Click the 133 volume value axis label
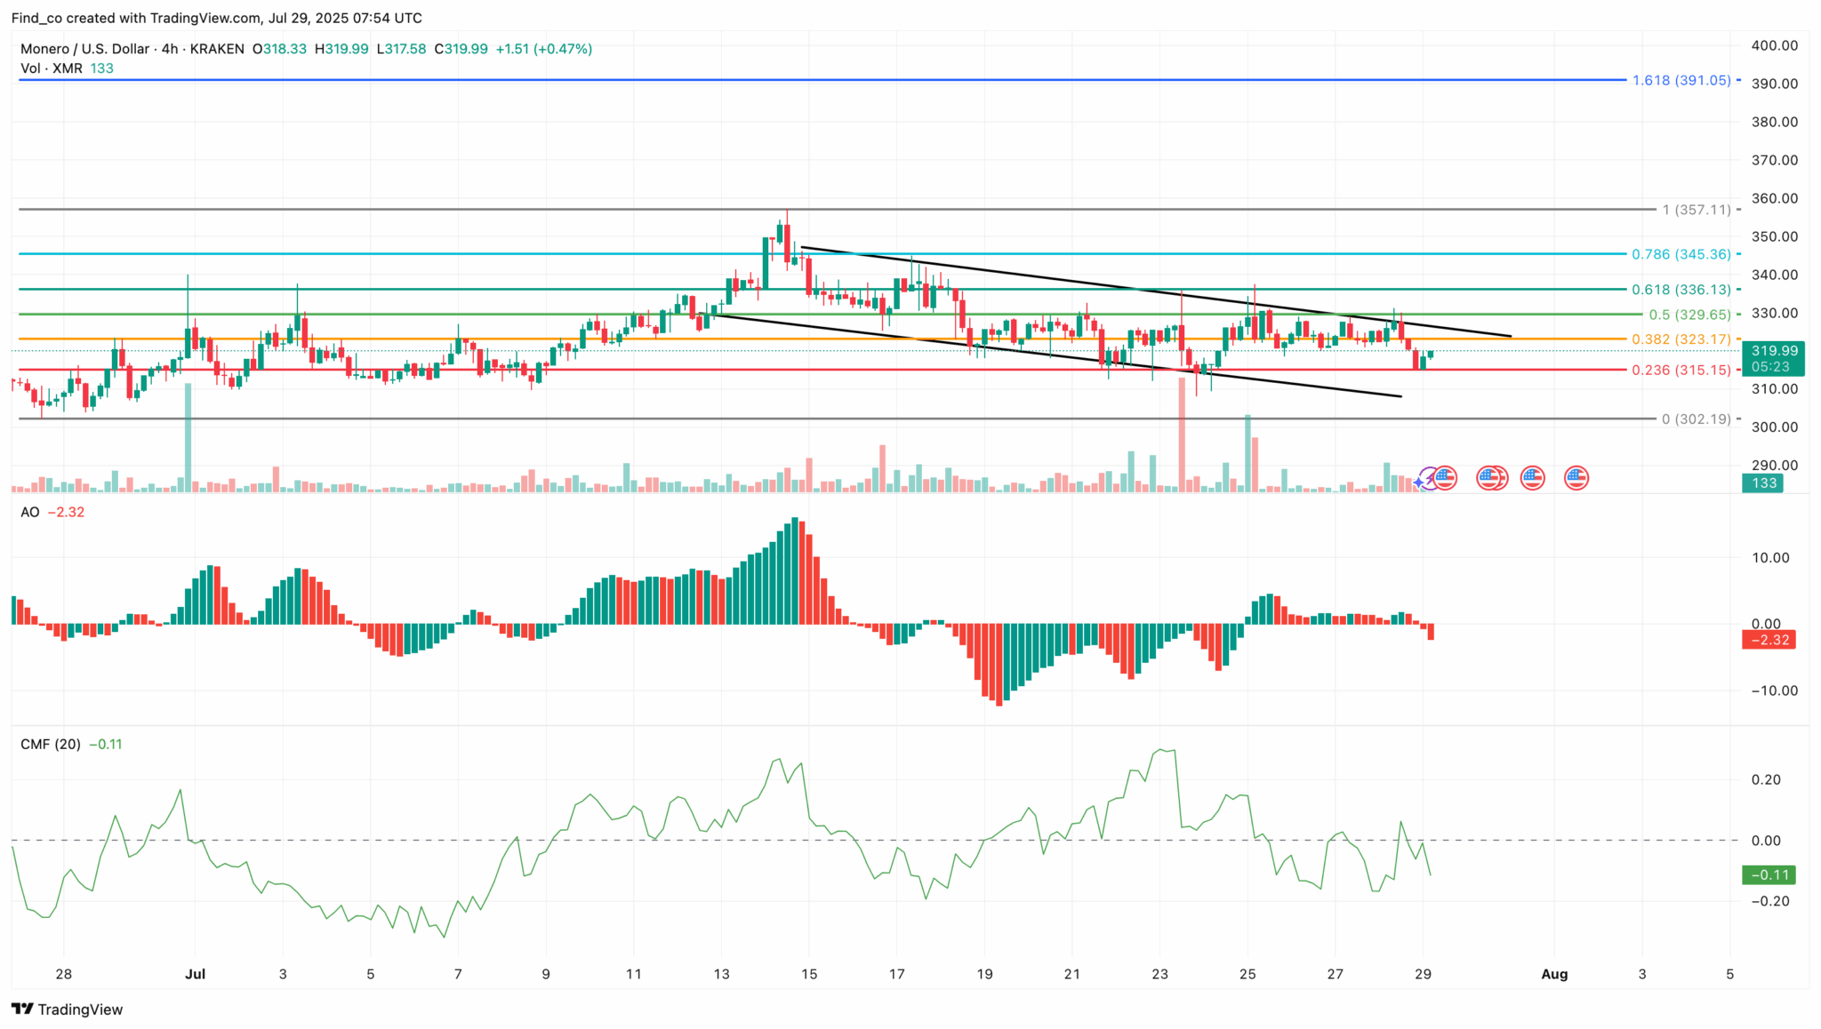1821x1029 pixels. [x=1764, y=483]
